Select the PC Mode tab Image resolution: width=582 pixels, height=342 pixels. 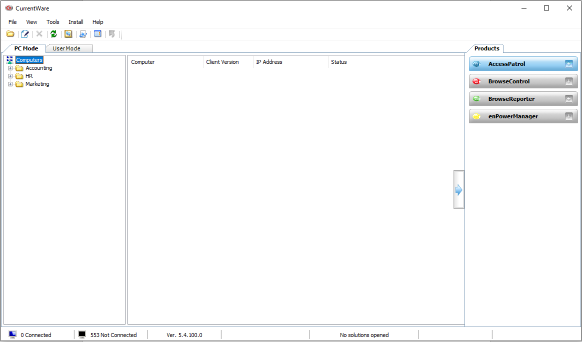click(25, 48)
